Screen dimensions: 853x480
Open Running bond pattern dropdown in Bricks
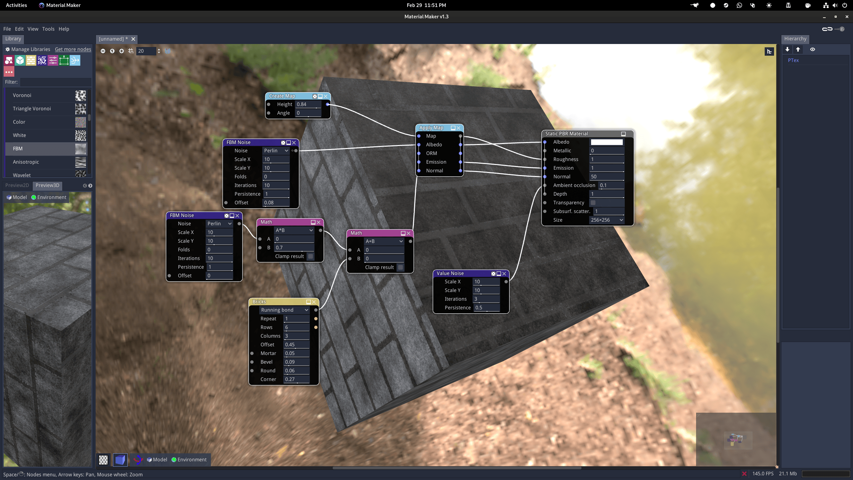[x=284, y=310]
